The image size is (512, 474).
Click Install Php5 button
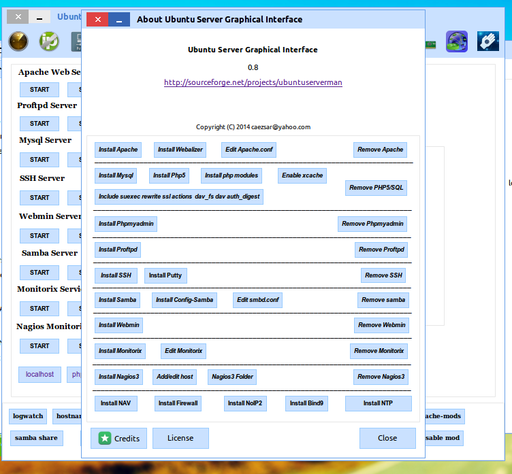[x=169, y=175]
